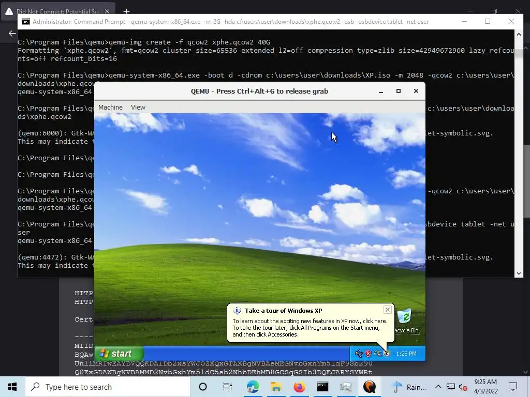The width and height of the screenshot is (530, 397).
Task: Open the QEMU View menu
Action: pyautogui.click(x=138, y=108)
